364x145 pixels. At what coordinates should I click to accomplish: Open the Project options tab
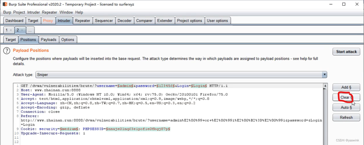coord(190,20)
